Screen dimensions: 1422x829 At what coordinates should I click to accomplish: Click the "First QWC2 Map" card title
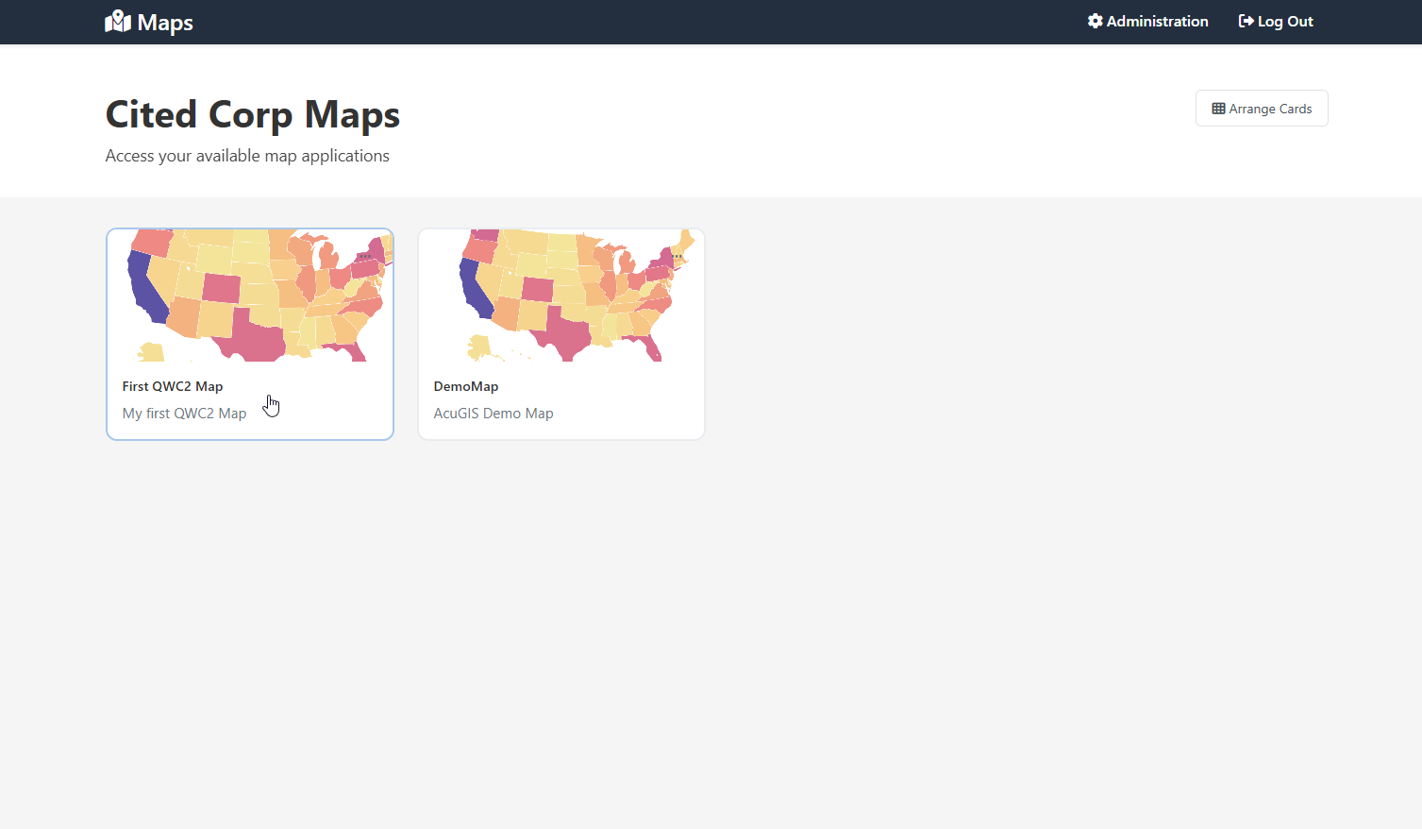173,386
